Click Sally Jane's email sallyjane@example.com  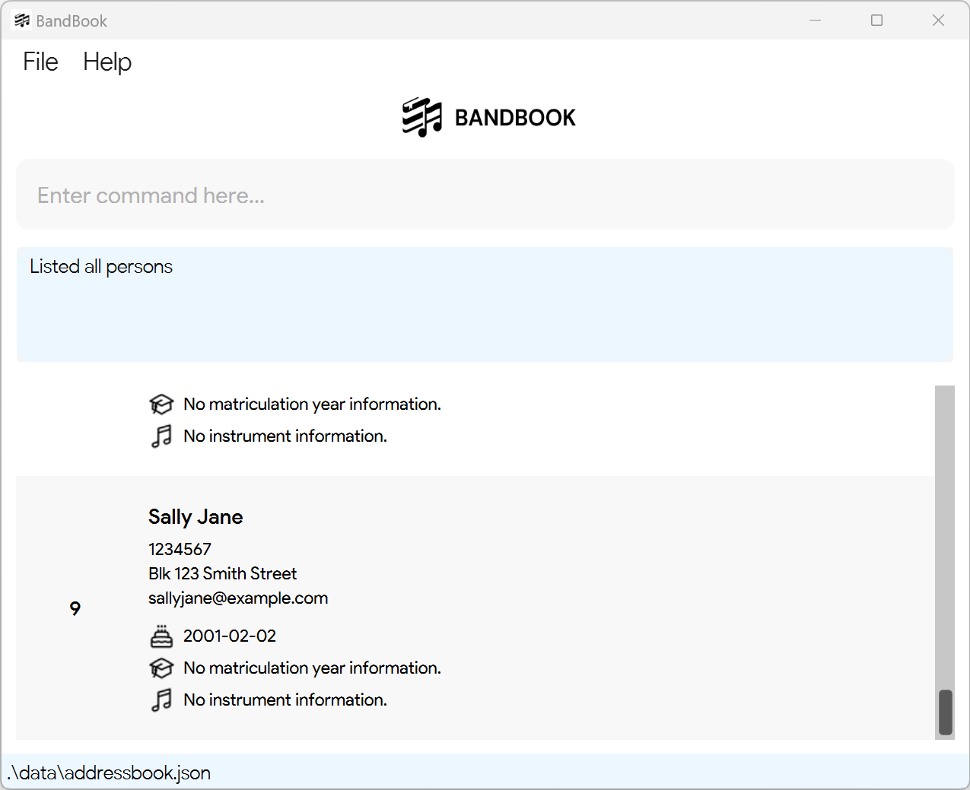[238, 598]
